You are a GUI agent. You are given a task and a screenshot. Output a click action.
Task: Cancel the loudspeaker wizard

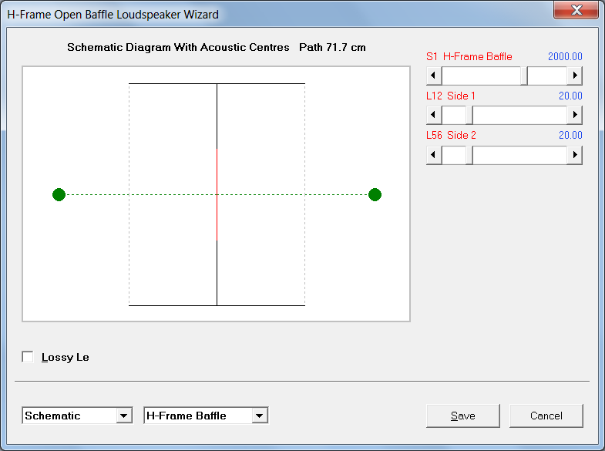(546, 416)
